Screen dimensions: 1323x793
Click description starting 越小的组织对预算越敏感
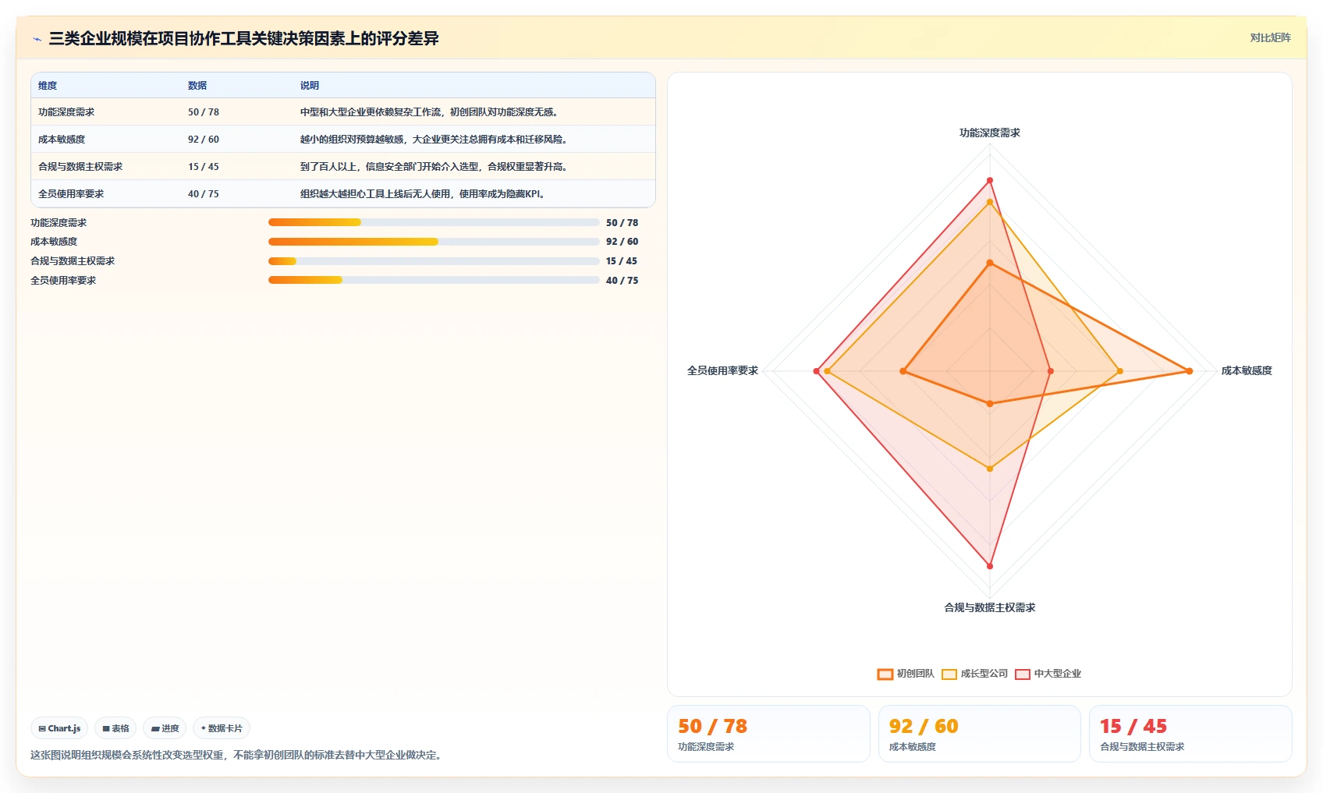(435, 140)
